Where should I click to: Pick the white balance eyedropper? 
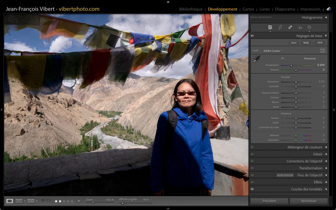point(256,59)
